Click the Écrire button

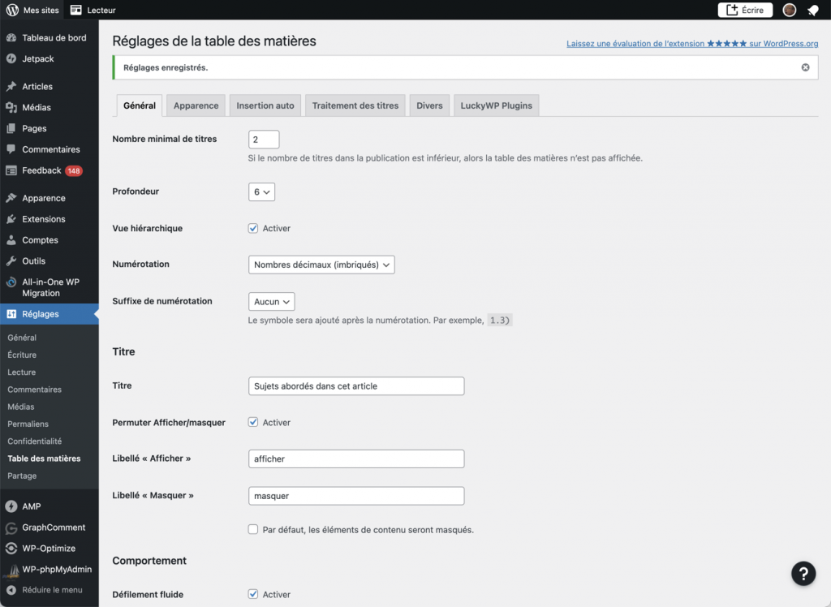pos(745,10)
